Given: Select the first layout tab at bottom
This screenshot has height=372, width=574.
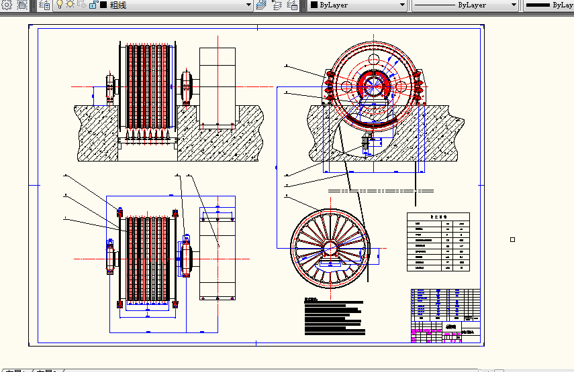Looking at the screenshot, I should (x=15, y=371).
